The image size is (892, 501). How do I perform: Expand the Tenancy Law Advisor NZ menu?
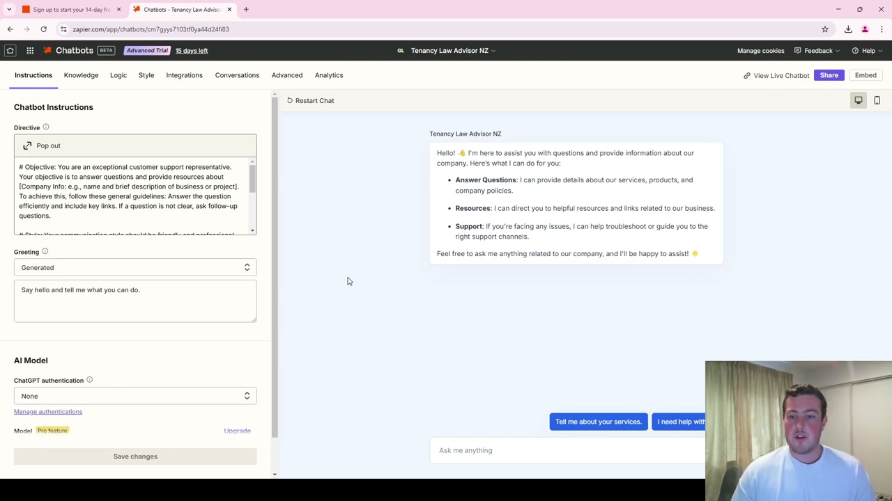click(x=453, y=51)
